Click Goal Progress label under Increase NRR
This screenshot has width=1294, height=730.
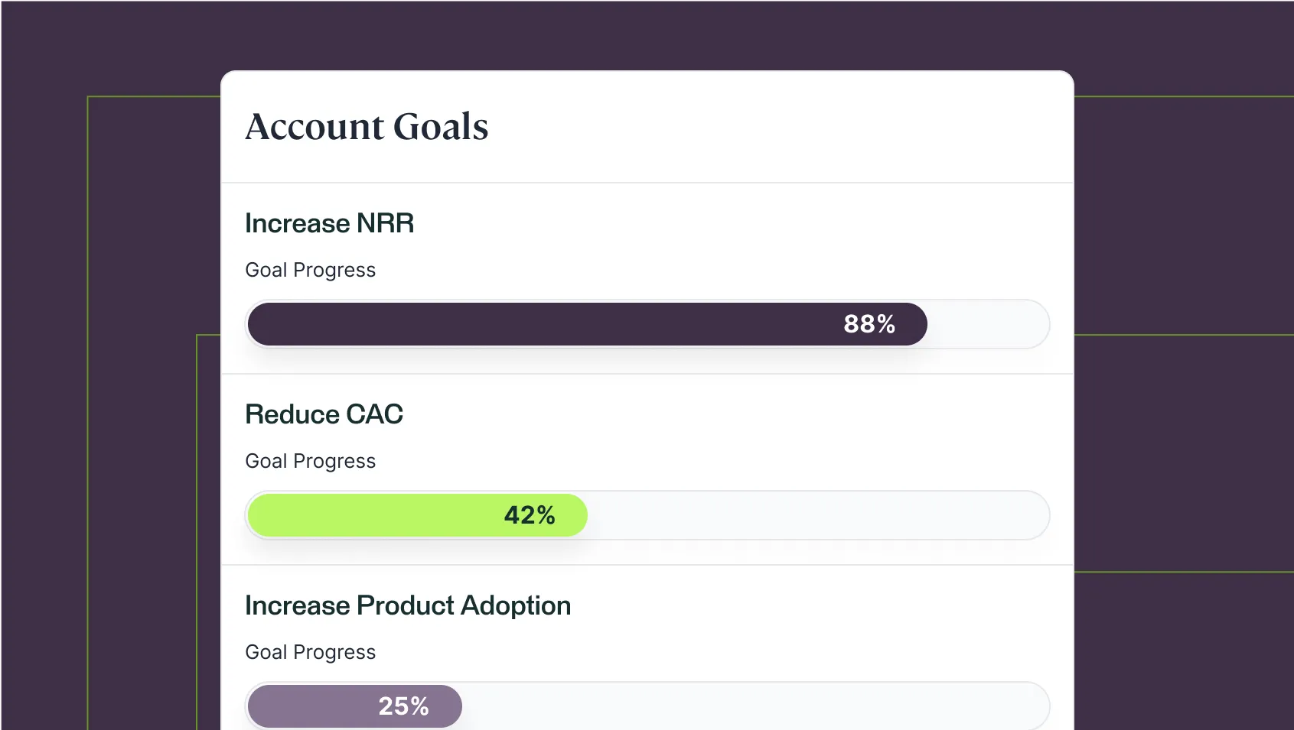[310, 270]
